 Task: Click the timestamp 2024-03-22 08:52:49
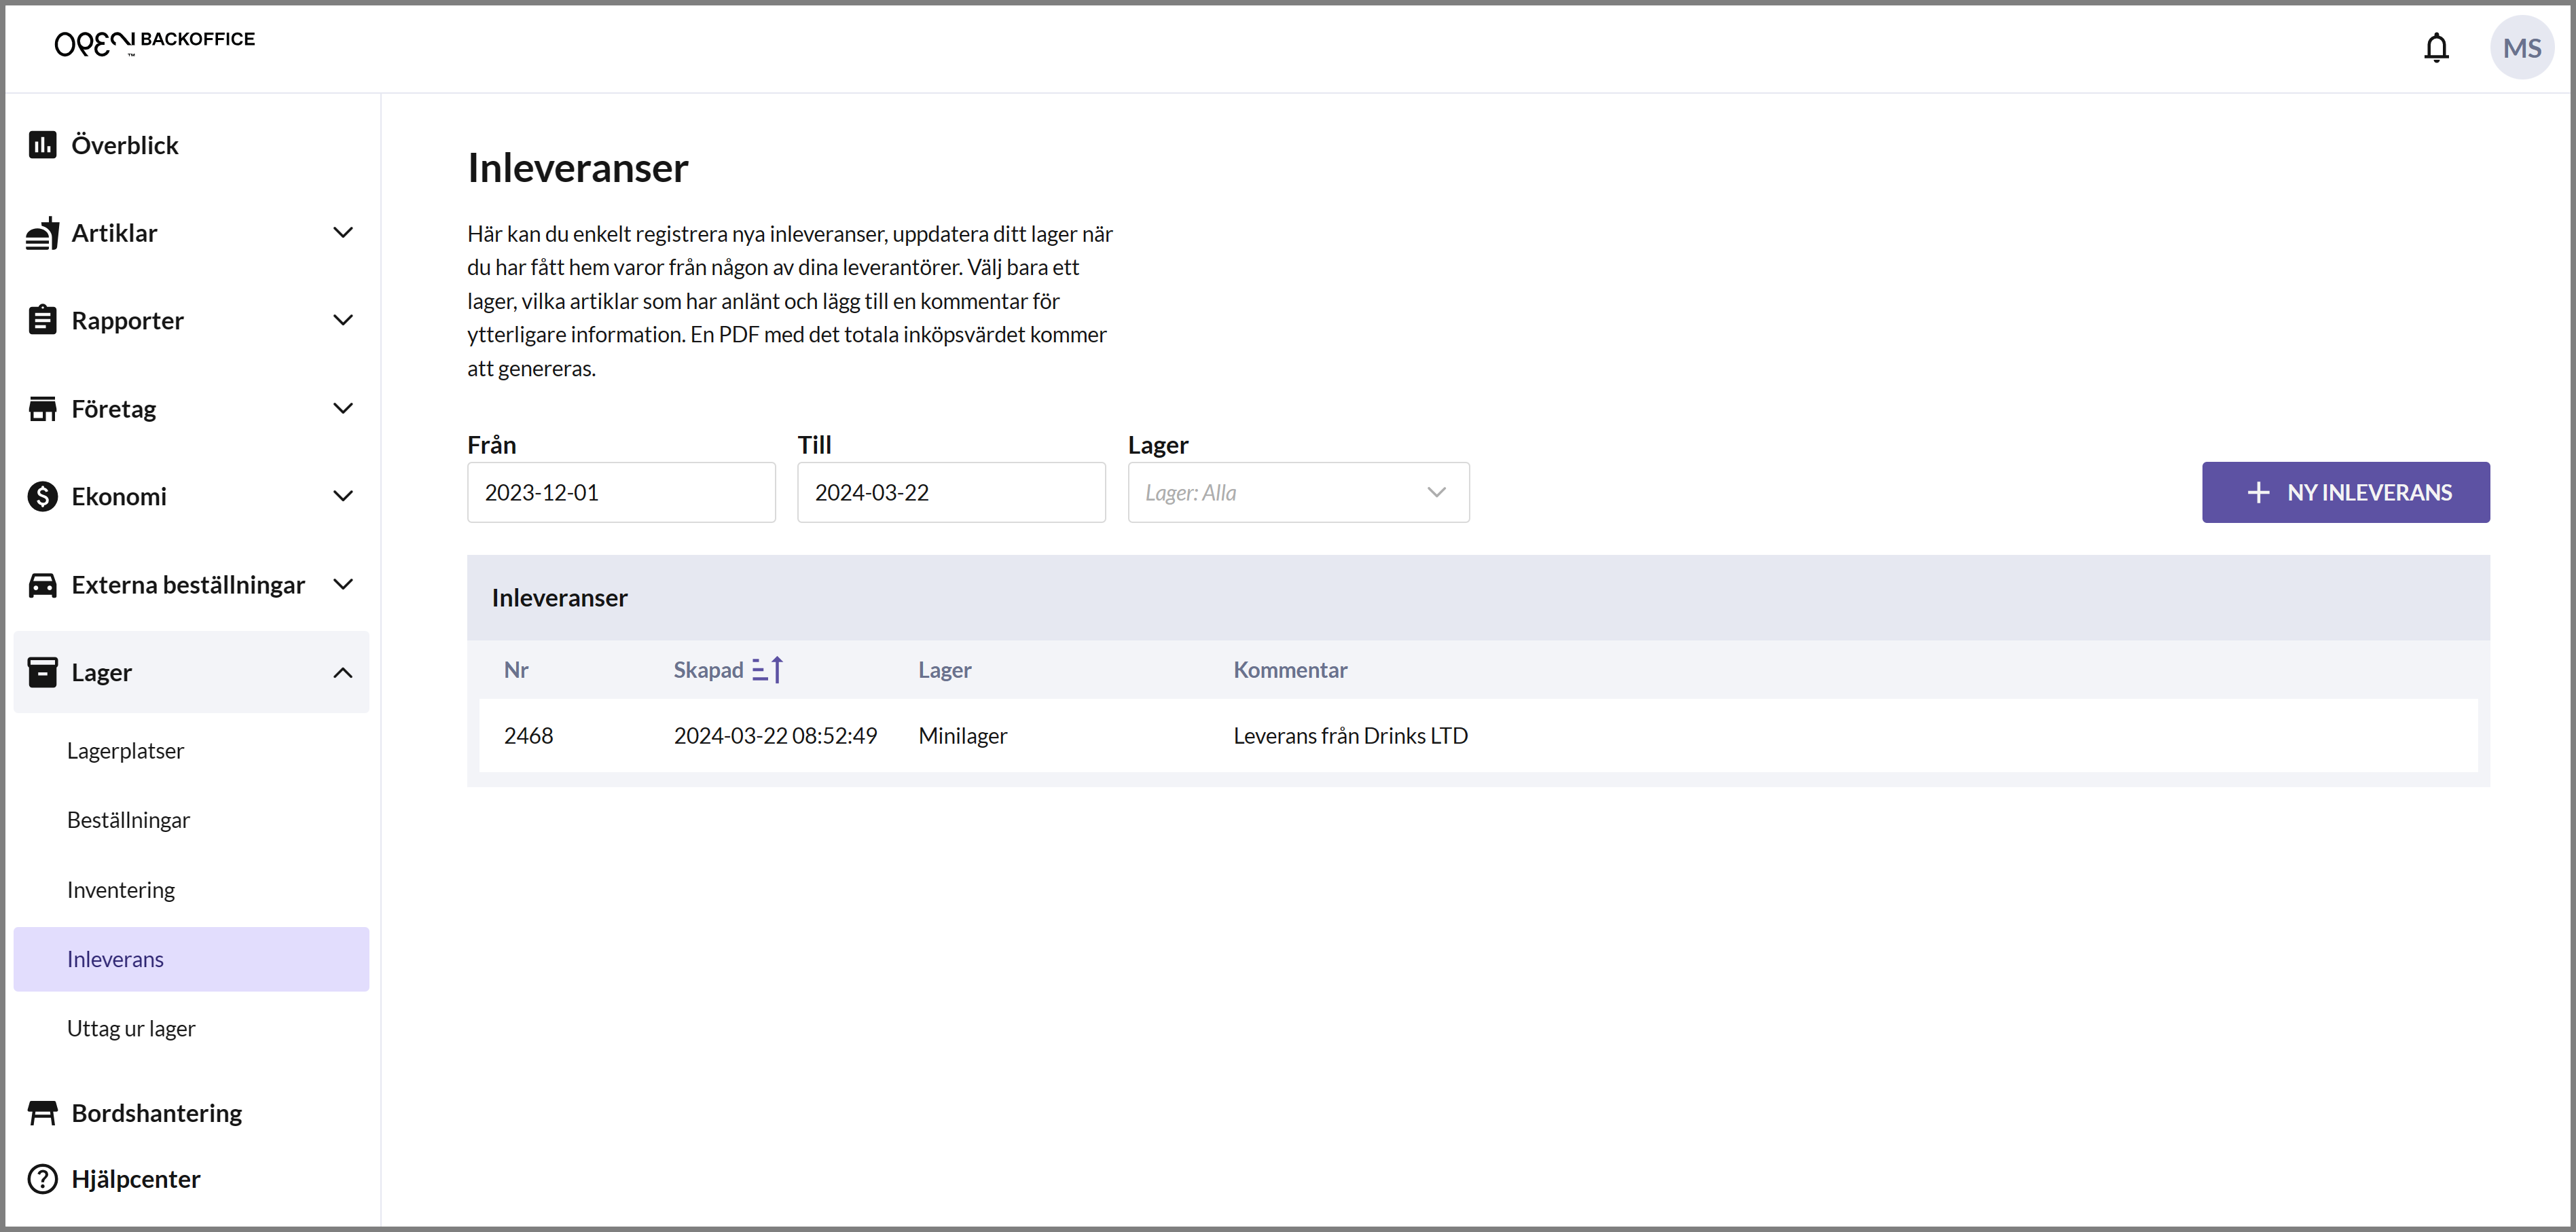click(x=775, y=736)
